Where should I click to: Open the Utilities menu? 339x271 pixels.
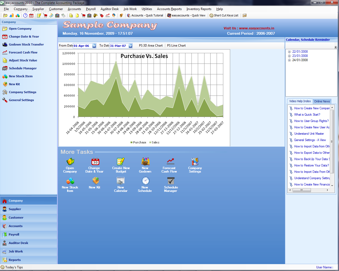(147, 9)
